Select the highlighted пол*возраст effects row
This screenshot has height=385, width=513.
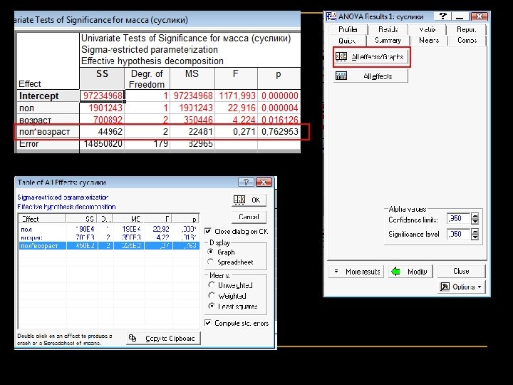(x=108, y=245)
